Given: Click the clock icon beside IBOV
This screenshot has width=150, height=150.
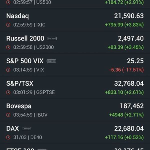Looking at the screenshot, I should pyautogui.click(x=8, y=115).
